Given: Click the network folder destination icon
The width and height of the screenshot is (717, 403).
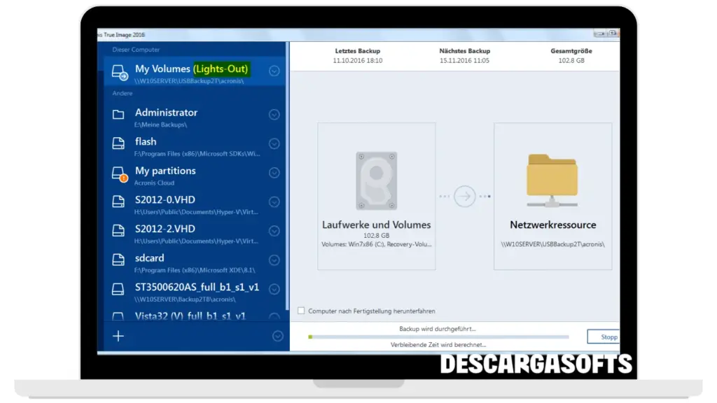Looking at the screenshot, I should 552,181.
